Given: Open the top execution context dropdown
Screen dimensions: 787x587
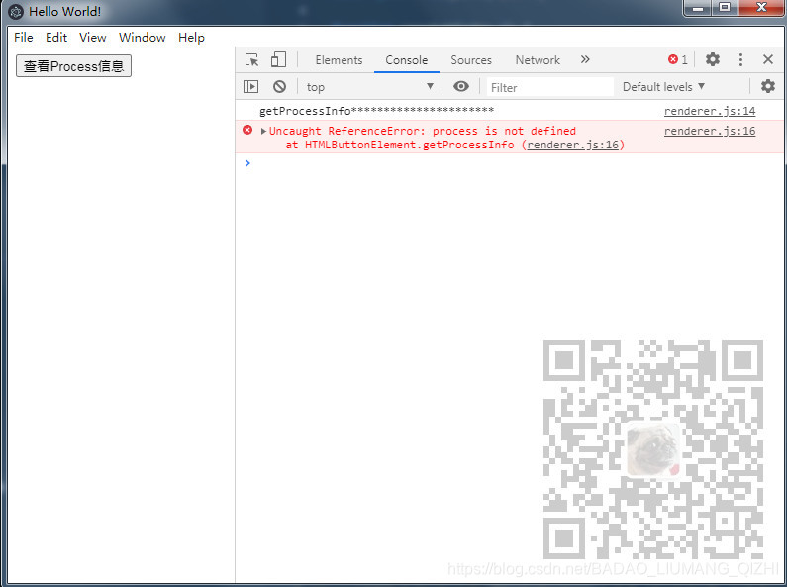Looking at the screenshot, I should 370,87.
